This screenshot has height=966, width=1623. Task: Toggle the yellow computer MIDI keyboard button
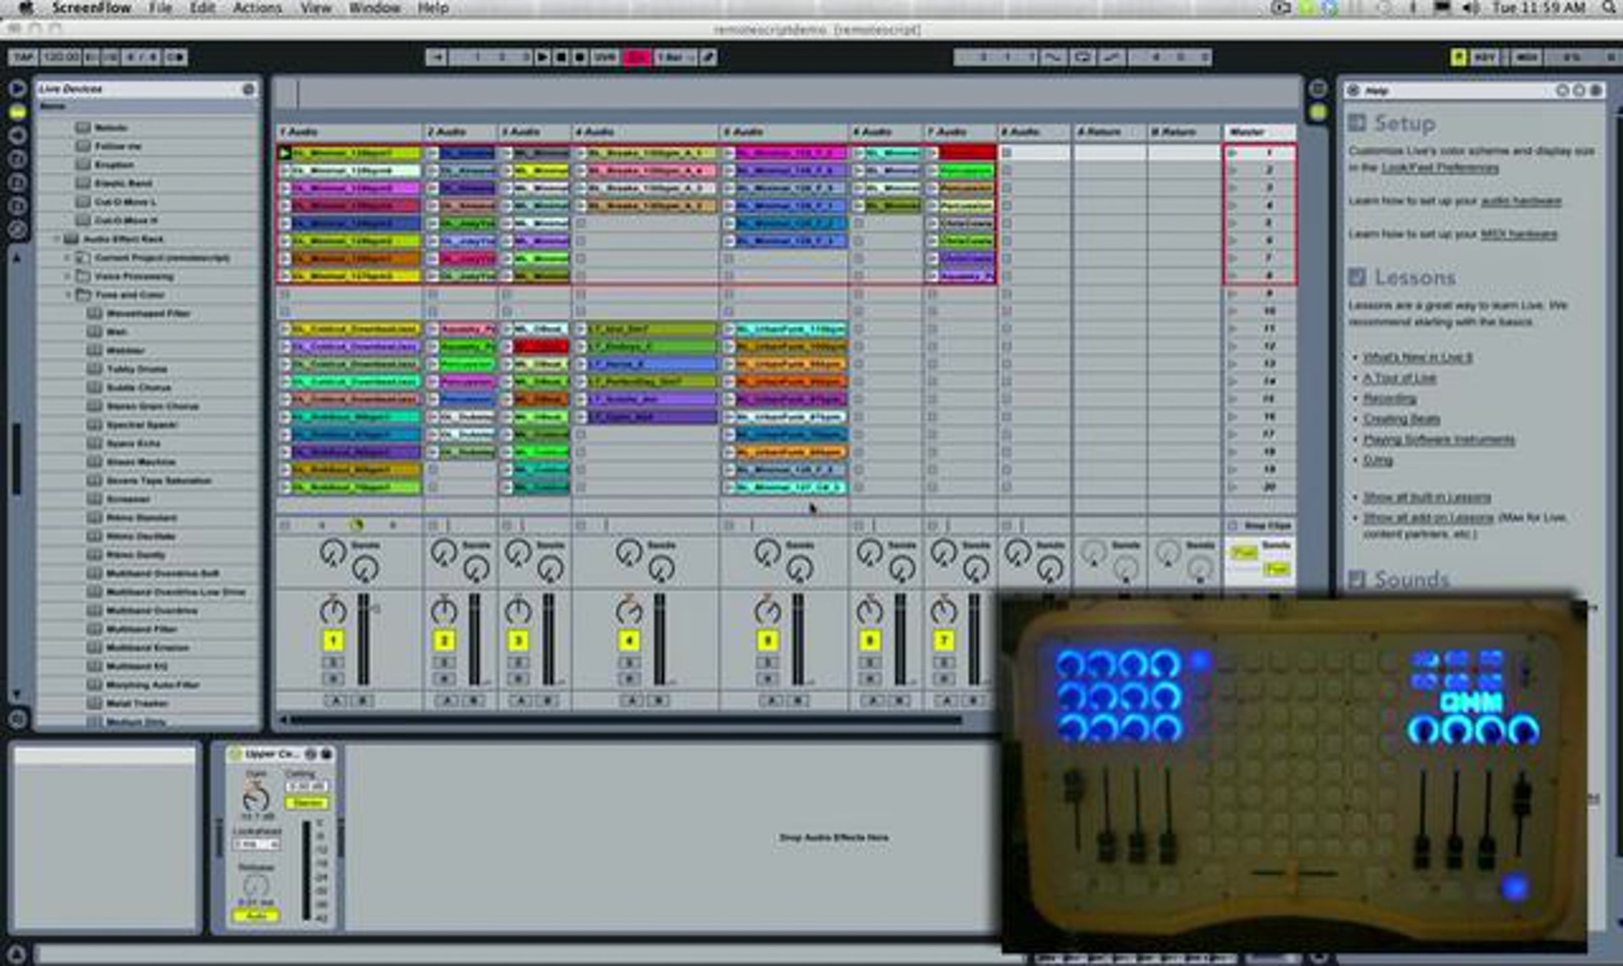pyautogui.click(x=1458, y=57)
